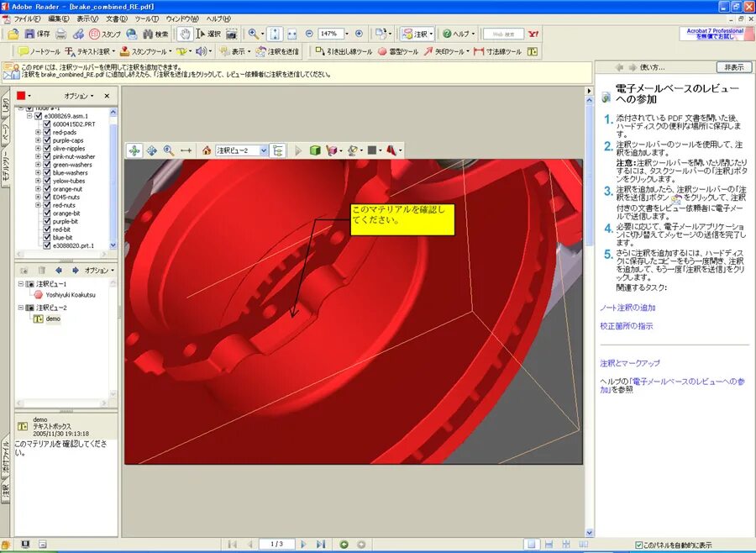The image size is (756, 553).
Task: Toggle the 3D model tree icon
Action: 278,150
